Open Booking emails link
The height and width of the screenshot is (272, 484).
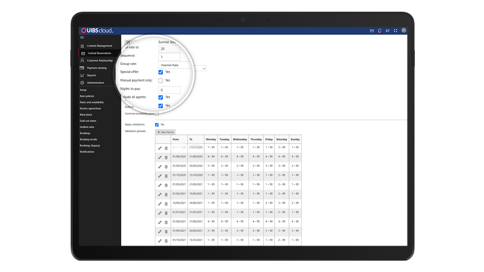tap(88, 139)
